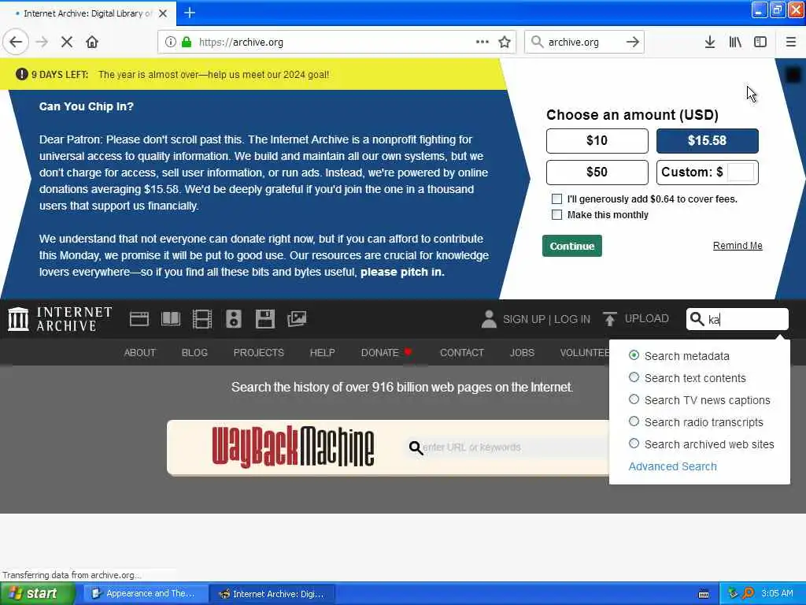Select the Internet Archive browser tab
Viewport: 806px width, 605px height.
point(87,13)
